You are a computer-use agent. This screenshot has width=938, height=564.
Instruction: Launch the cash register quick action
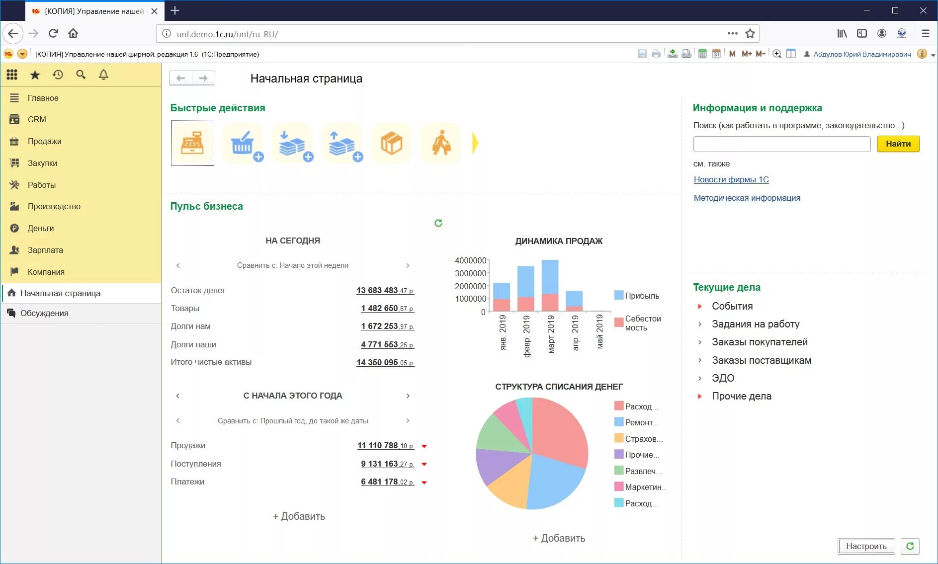tap(192, 143)
